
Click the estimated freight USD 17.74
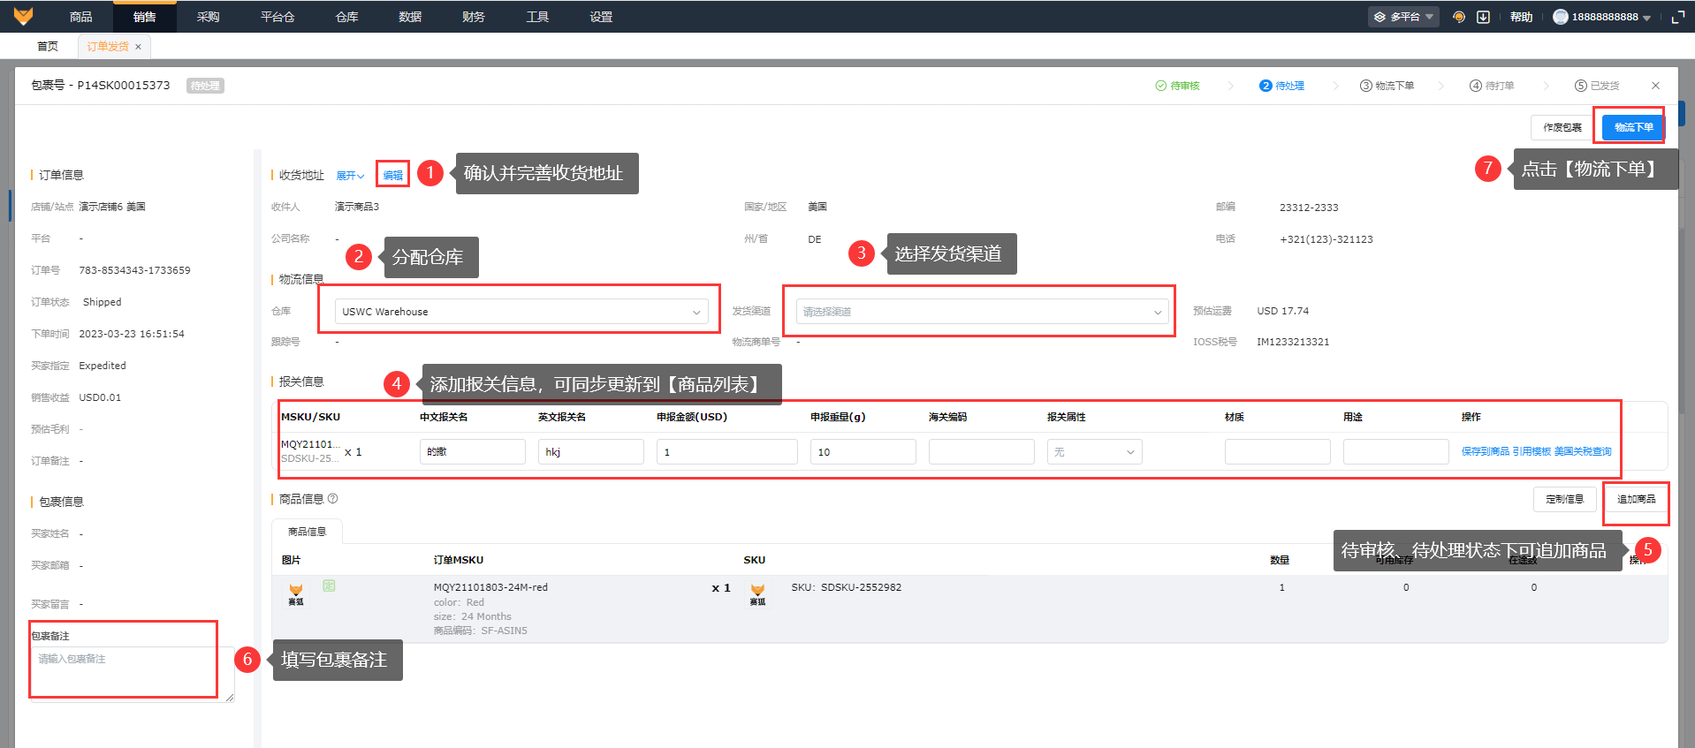pos(1283,311)
